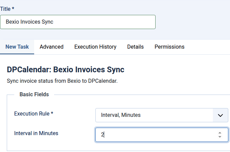Increase interval with the up stepper arrow
230x152 pixels.
click(x=220, y=133)
